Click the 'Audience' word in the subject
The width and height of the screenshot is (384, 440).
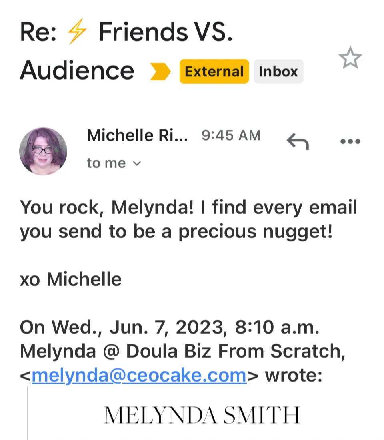pyautogui.click(x=77, y=71)
